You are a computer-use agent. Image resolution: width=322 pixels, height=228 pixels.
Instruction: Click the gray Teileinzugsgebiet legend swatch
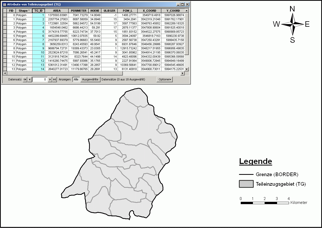[246, 184]
